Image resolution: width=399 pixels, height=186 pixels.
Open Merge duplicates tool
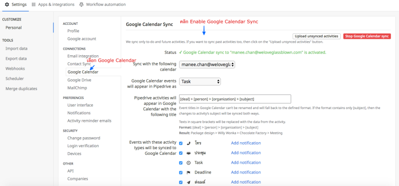point(21,89)
